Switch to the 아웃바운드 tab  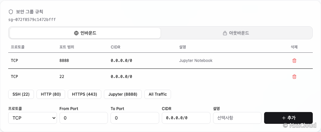pyautogui.click(x=236, y=33)
